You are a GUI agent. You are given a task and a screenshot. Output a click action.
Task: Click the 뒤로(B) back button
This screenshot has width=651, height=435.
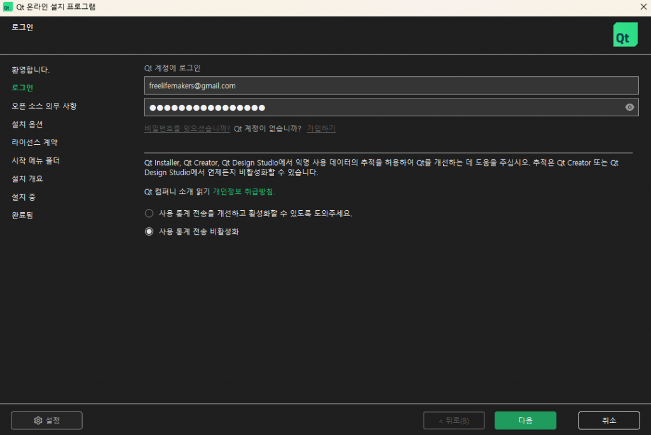point(454,420)
